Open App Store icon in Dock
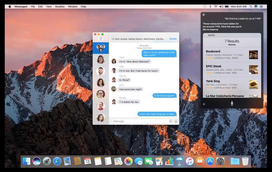The height and width of the screenshot is (172, 272). click(x=210, y=161)
